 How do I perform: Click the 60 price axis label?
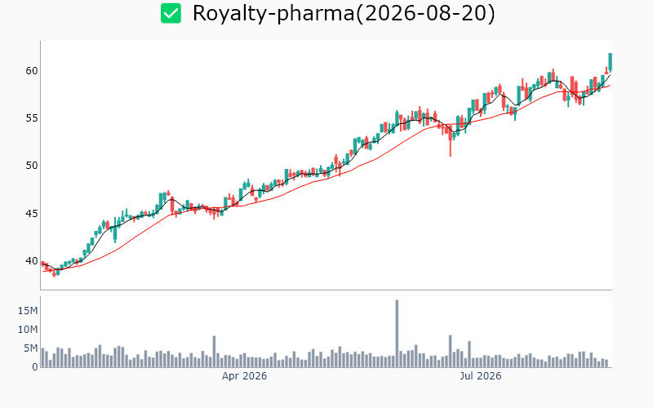coord(32,71)
